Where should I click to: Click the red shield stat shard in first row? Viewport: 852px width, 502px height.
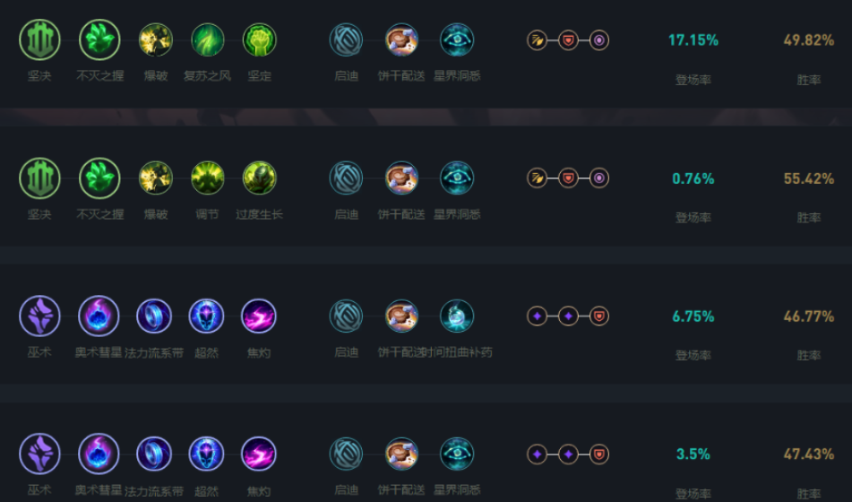(x=568, y=40)
